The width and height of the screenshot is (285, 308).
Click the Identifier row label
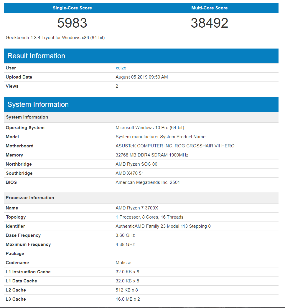pos(15,226)
